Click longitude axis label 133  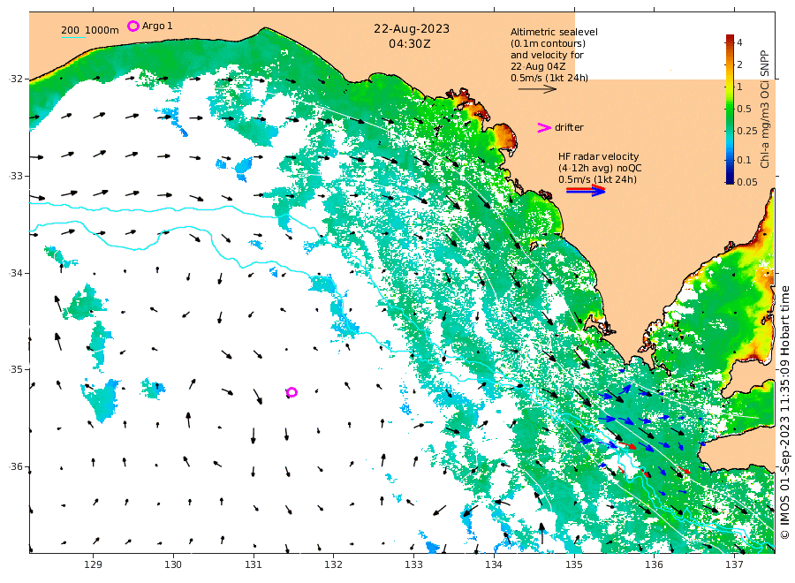click(413, 564)
